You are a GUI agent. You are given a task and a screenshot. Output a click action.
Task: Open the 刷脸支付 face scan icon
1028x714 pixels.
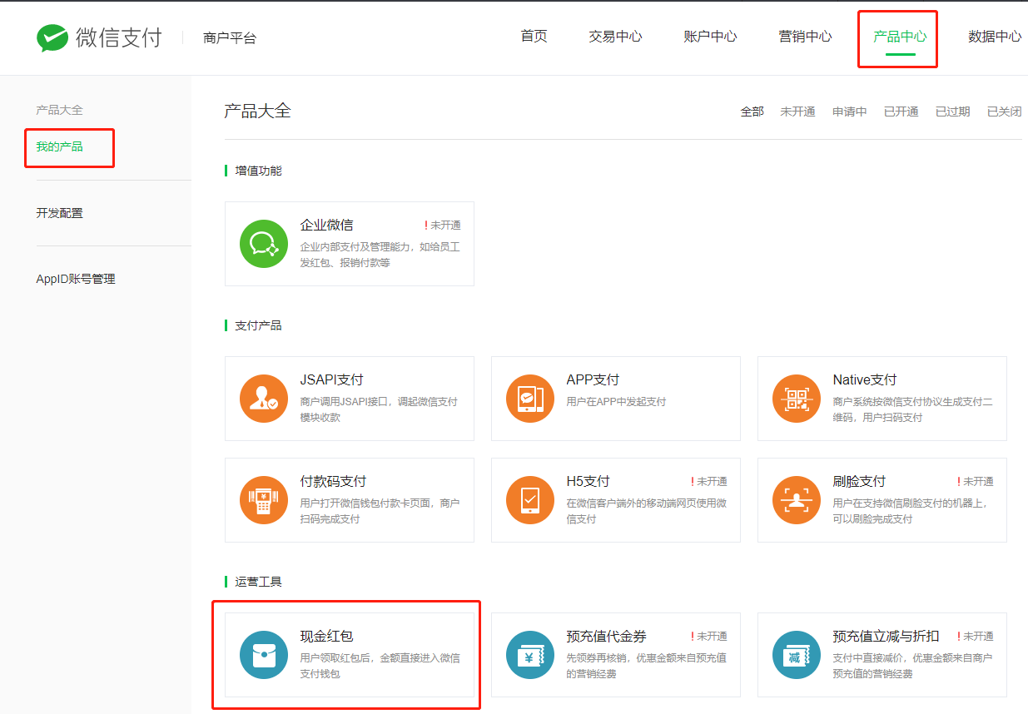point(797,500)
